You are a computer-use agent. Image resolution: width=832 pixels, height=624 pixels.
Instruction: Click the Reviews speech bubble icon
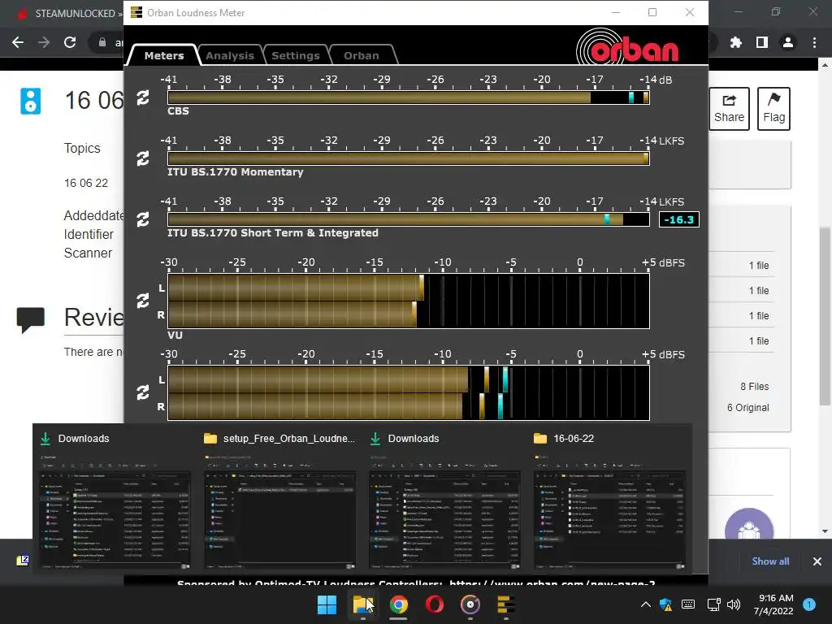pos(31,319)
